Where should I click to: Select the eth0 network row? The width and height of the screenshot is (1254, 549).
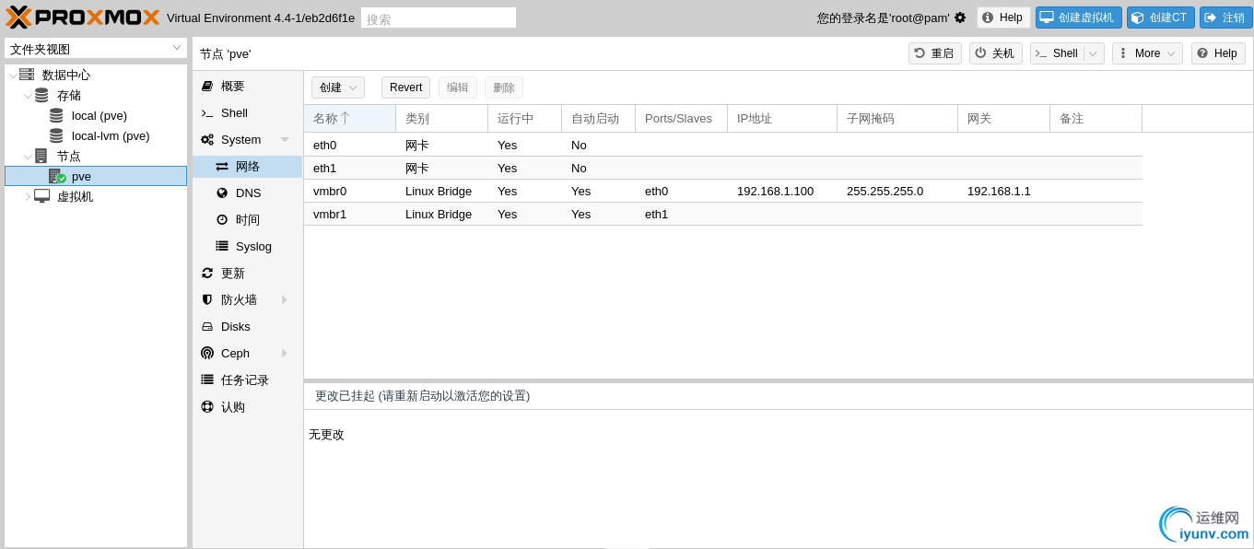coord(723,145)
